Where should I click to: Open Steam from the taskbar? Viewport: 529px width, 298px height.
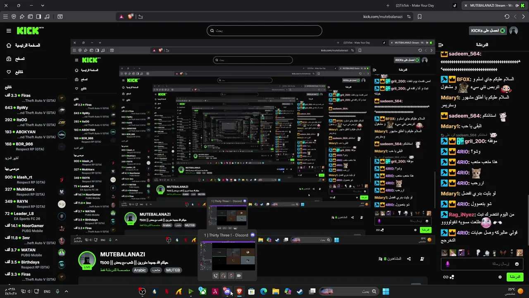coord(300,291)
